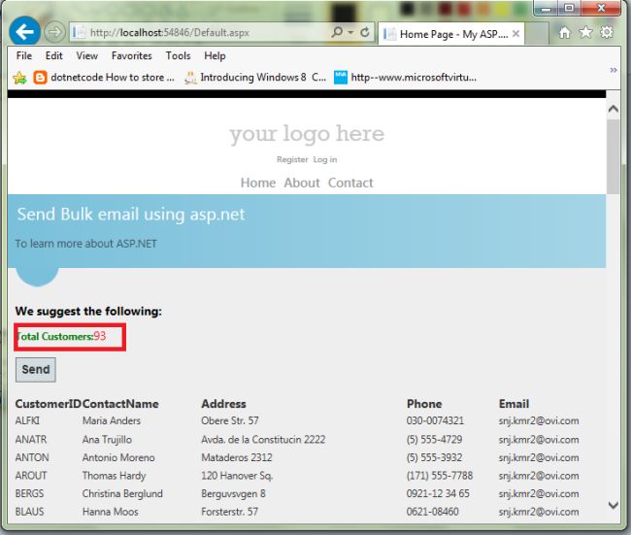The image size is (631, 535).
Task: Click the Home house icon
Action: point(565,32)
